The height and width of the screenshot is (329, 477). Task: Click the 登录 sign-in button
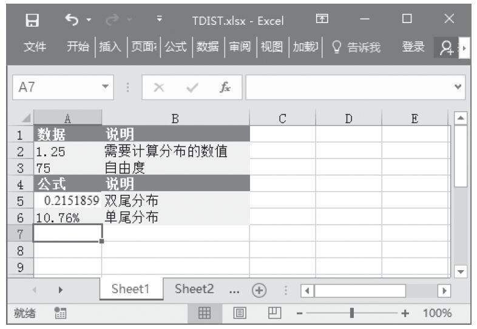coord(413,47)
